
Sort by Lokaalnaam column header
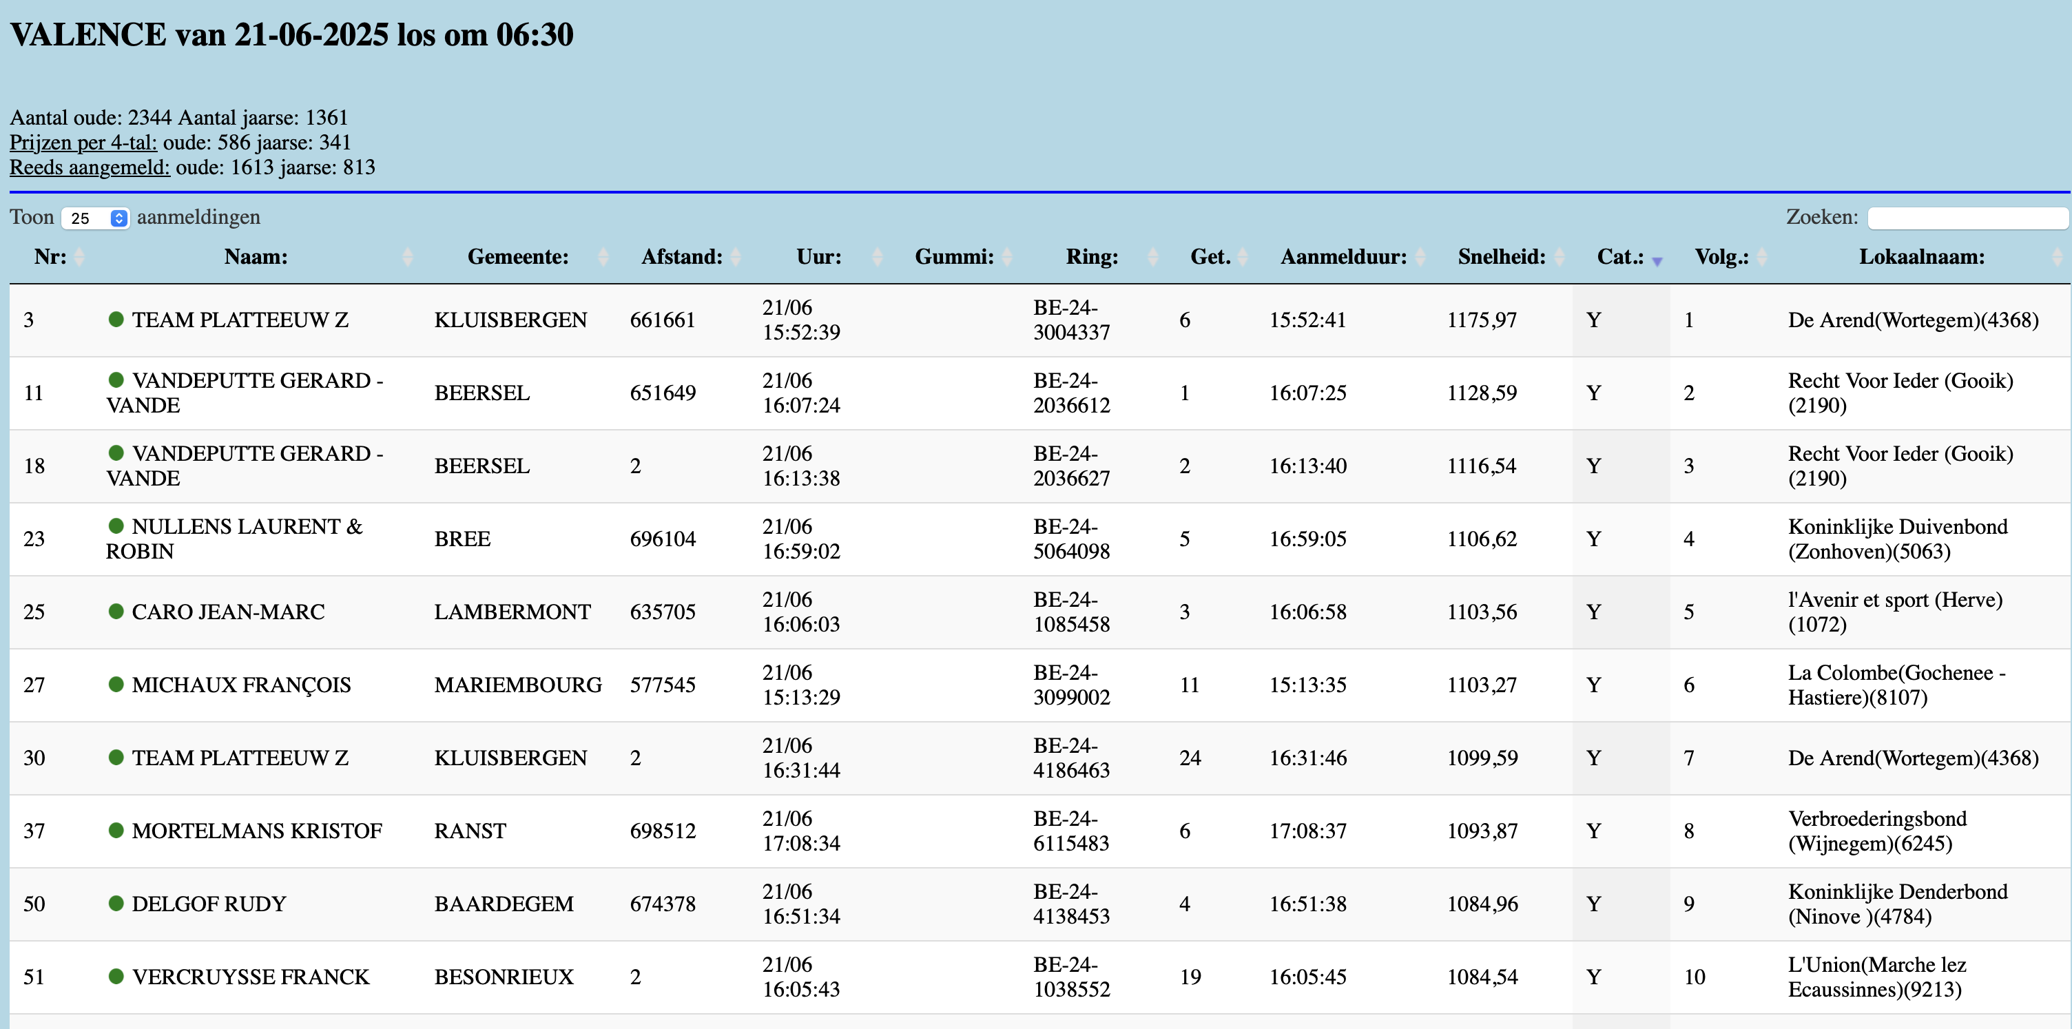1920,257
